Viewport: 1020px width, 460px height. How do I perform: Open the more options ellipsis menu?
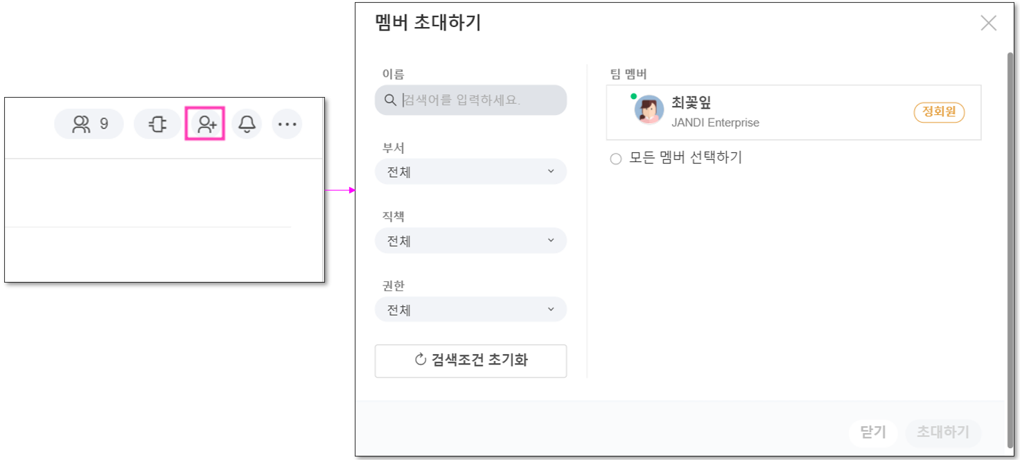[x=287, y=125]
